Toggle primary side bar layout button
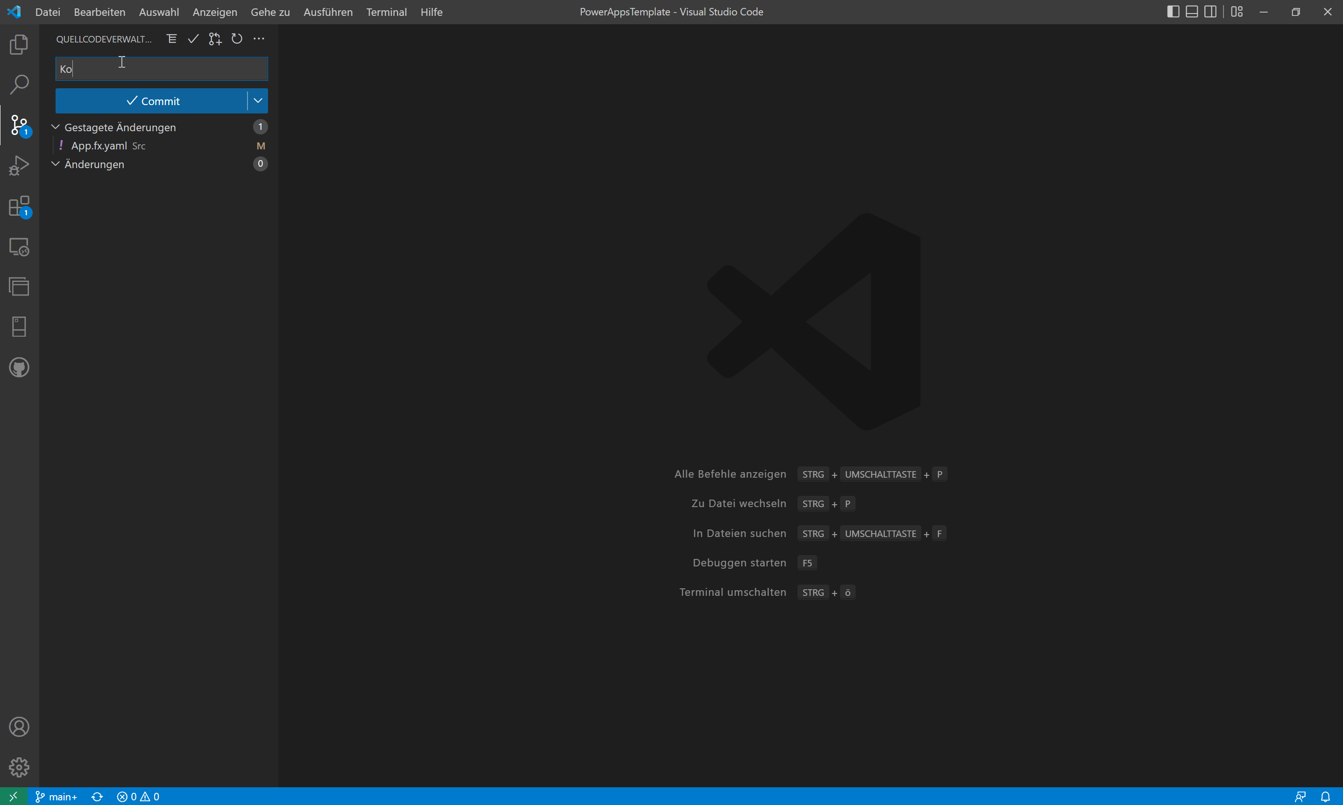Viewport: 1343px width, 805px height. pos(1173,11)
